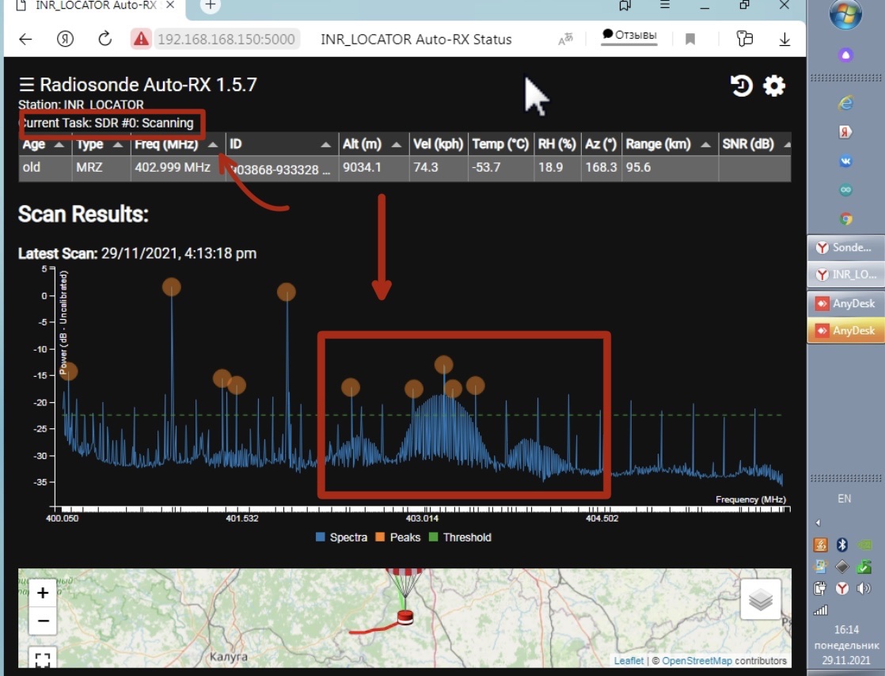The height and width of the screenshot is (676, 885).
Task: Reload the page in browser
Action: pos(104,39)
